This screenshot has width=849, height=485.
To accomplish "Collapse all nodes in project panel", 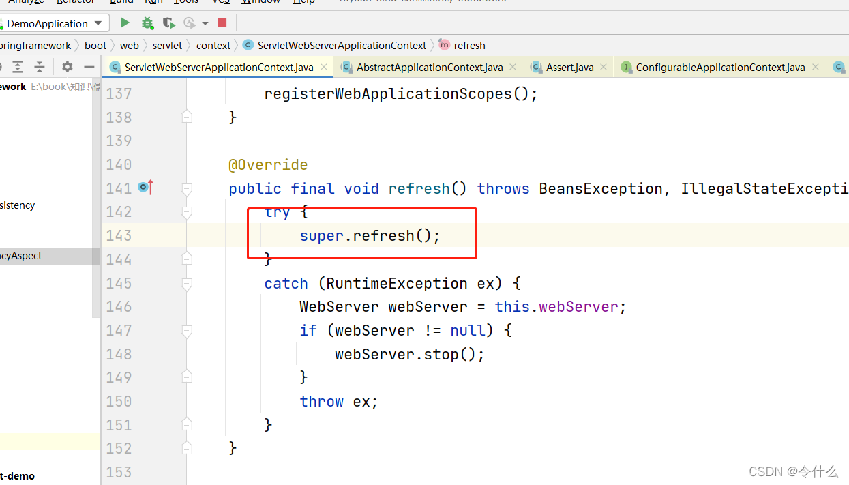I will click(40, 67).
